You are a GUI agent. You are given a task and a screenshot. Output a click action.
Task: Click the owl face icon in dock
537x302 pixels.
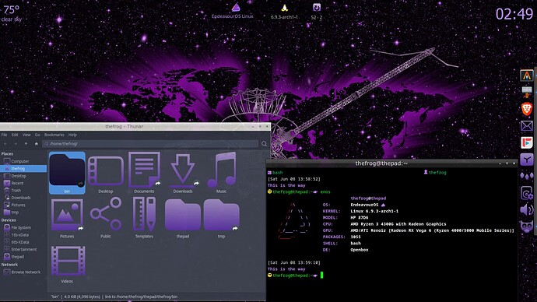(527, 226)
